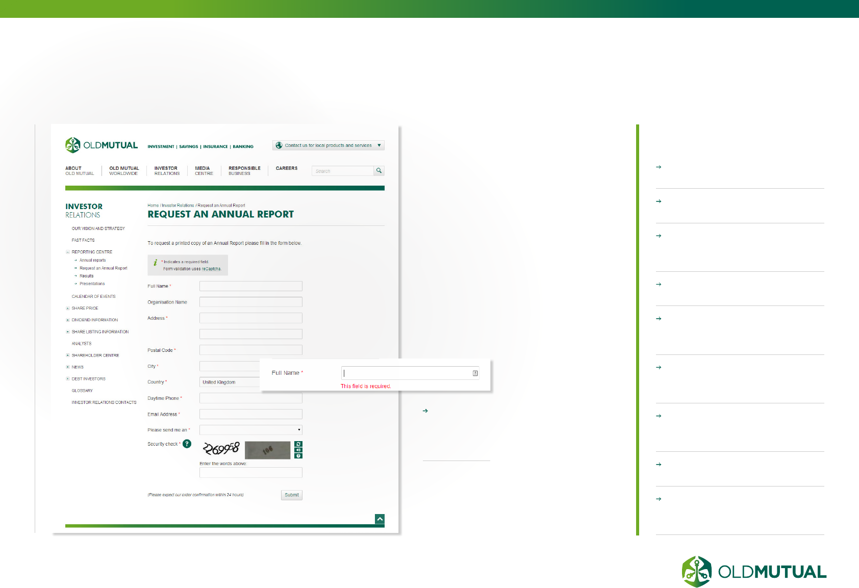Image resolution: width=859 pixels, height=588 pixels.
Task: Open the About Old Mutual menu
Action: pyautogui.click(x=80, y=171)
